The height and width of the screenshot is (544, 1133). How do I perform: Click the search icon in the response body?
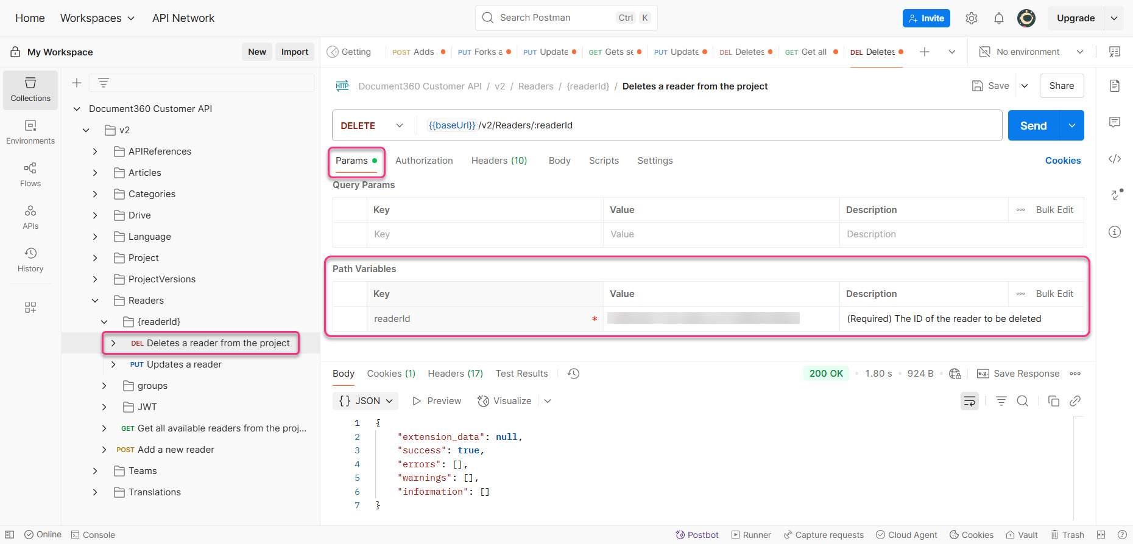click(1023, 401)
